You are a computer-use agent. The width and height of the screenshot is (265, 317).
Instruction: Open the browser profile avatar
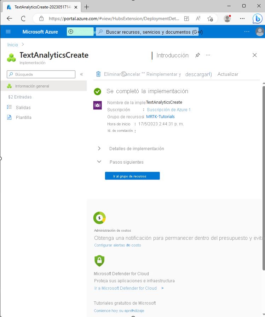tap(227, 19)
